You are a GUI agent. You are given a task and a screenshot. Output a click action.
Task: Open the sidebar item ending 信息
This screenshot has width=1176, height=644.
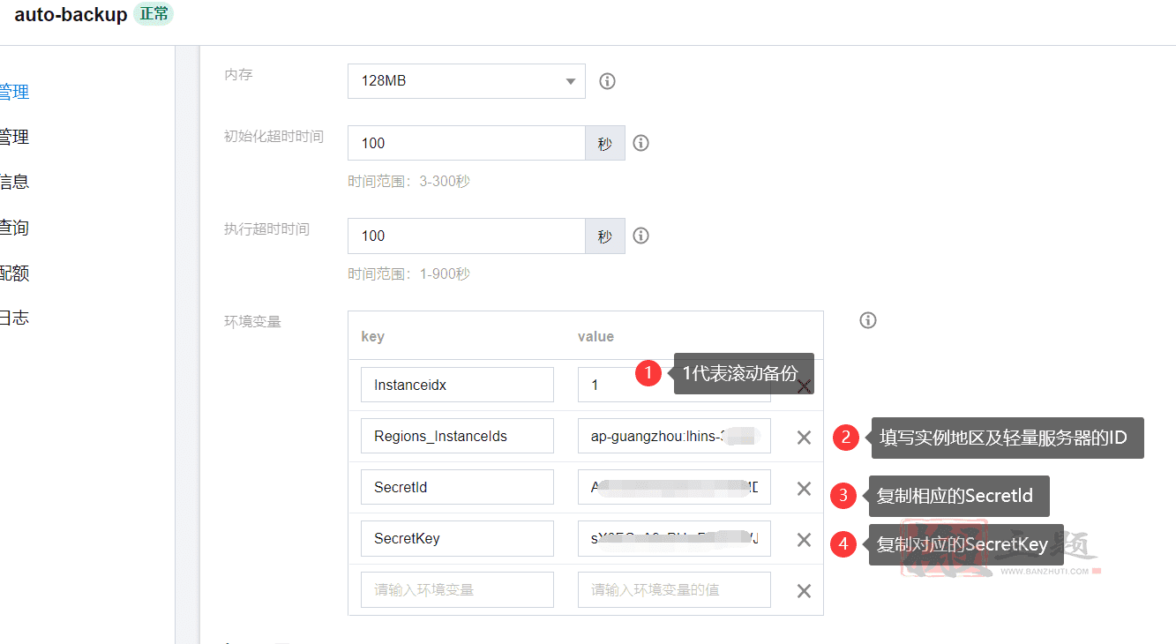click(x=14, y=182)
